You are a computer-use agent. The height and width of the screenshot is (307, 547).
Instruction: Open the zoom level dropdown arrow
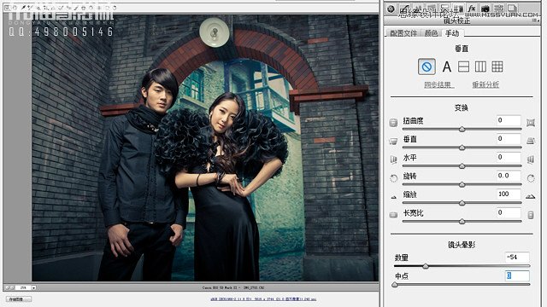click(x=34, y=288)
